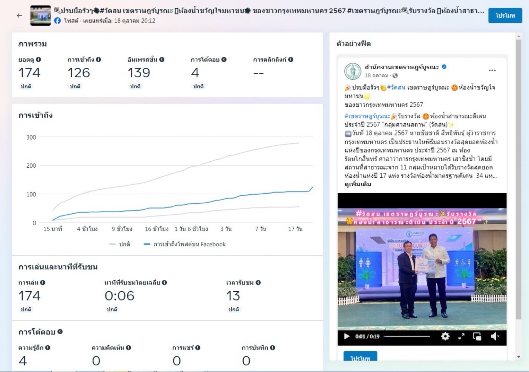Viewport: 529px width, 372px height.
Task: Show info for การบันทึก metric
Action: 273,348
